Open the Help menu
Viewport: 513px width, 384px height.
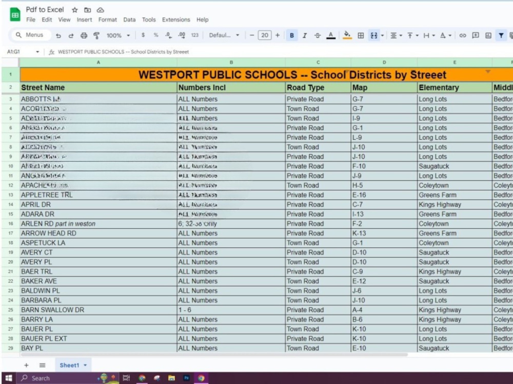[x=203, y=19]
